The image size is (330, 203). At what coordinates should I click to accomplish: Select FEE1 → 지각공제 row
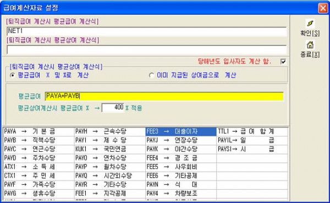pyautogui.click(x=110, y=193)
